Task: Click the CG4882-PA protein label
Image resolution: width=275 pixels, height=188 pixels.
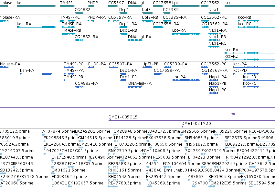Action: pos(87,83)
